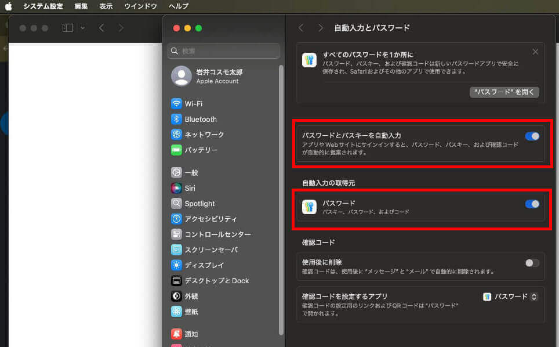Viewport: 559px width, 347px height.
Task: Click the user avatar for 岩井コスモ太郎
Action: [182, 76]
